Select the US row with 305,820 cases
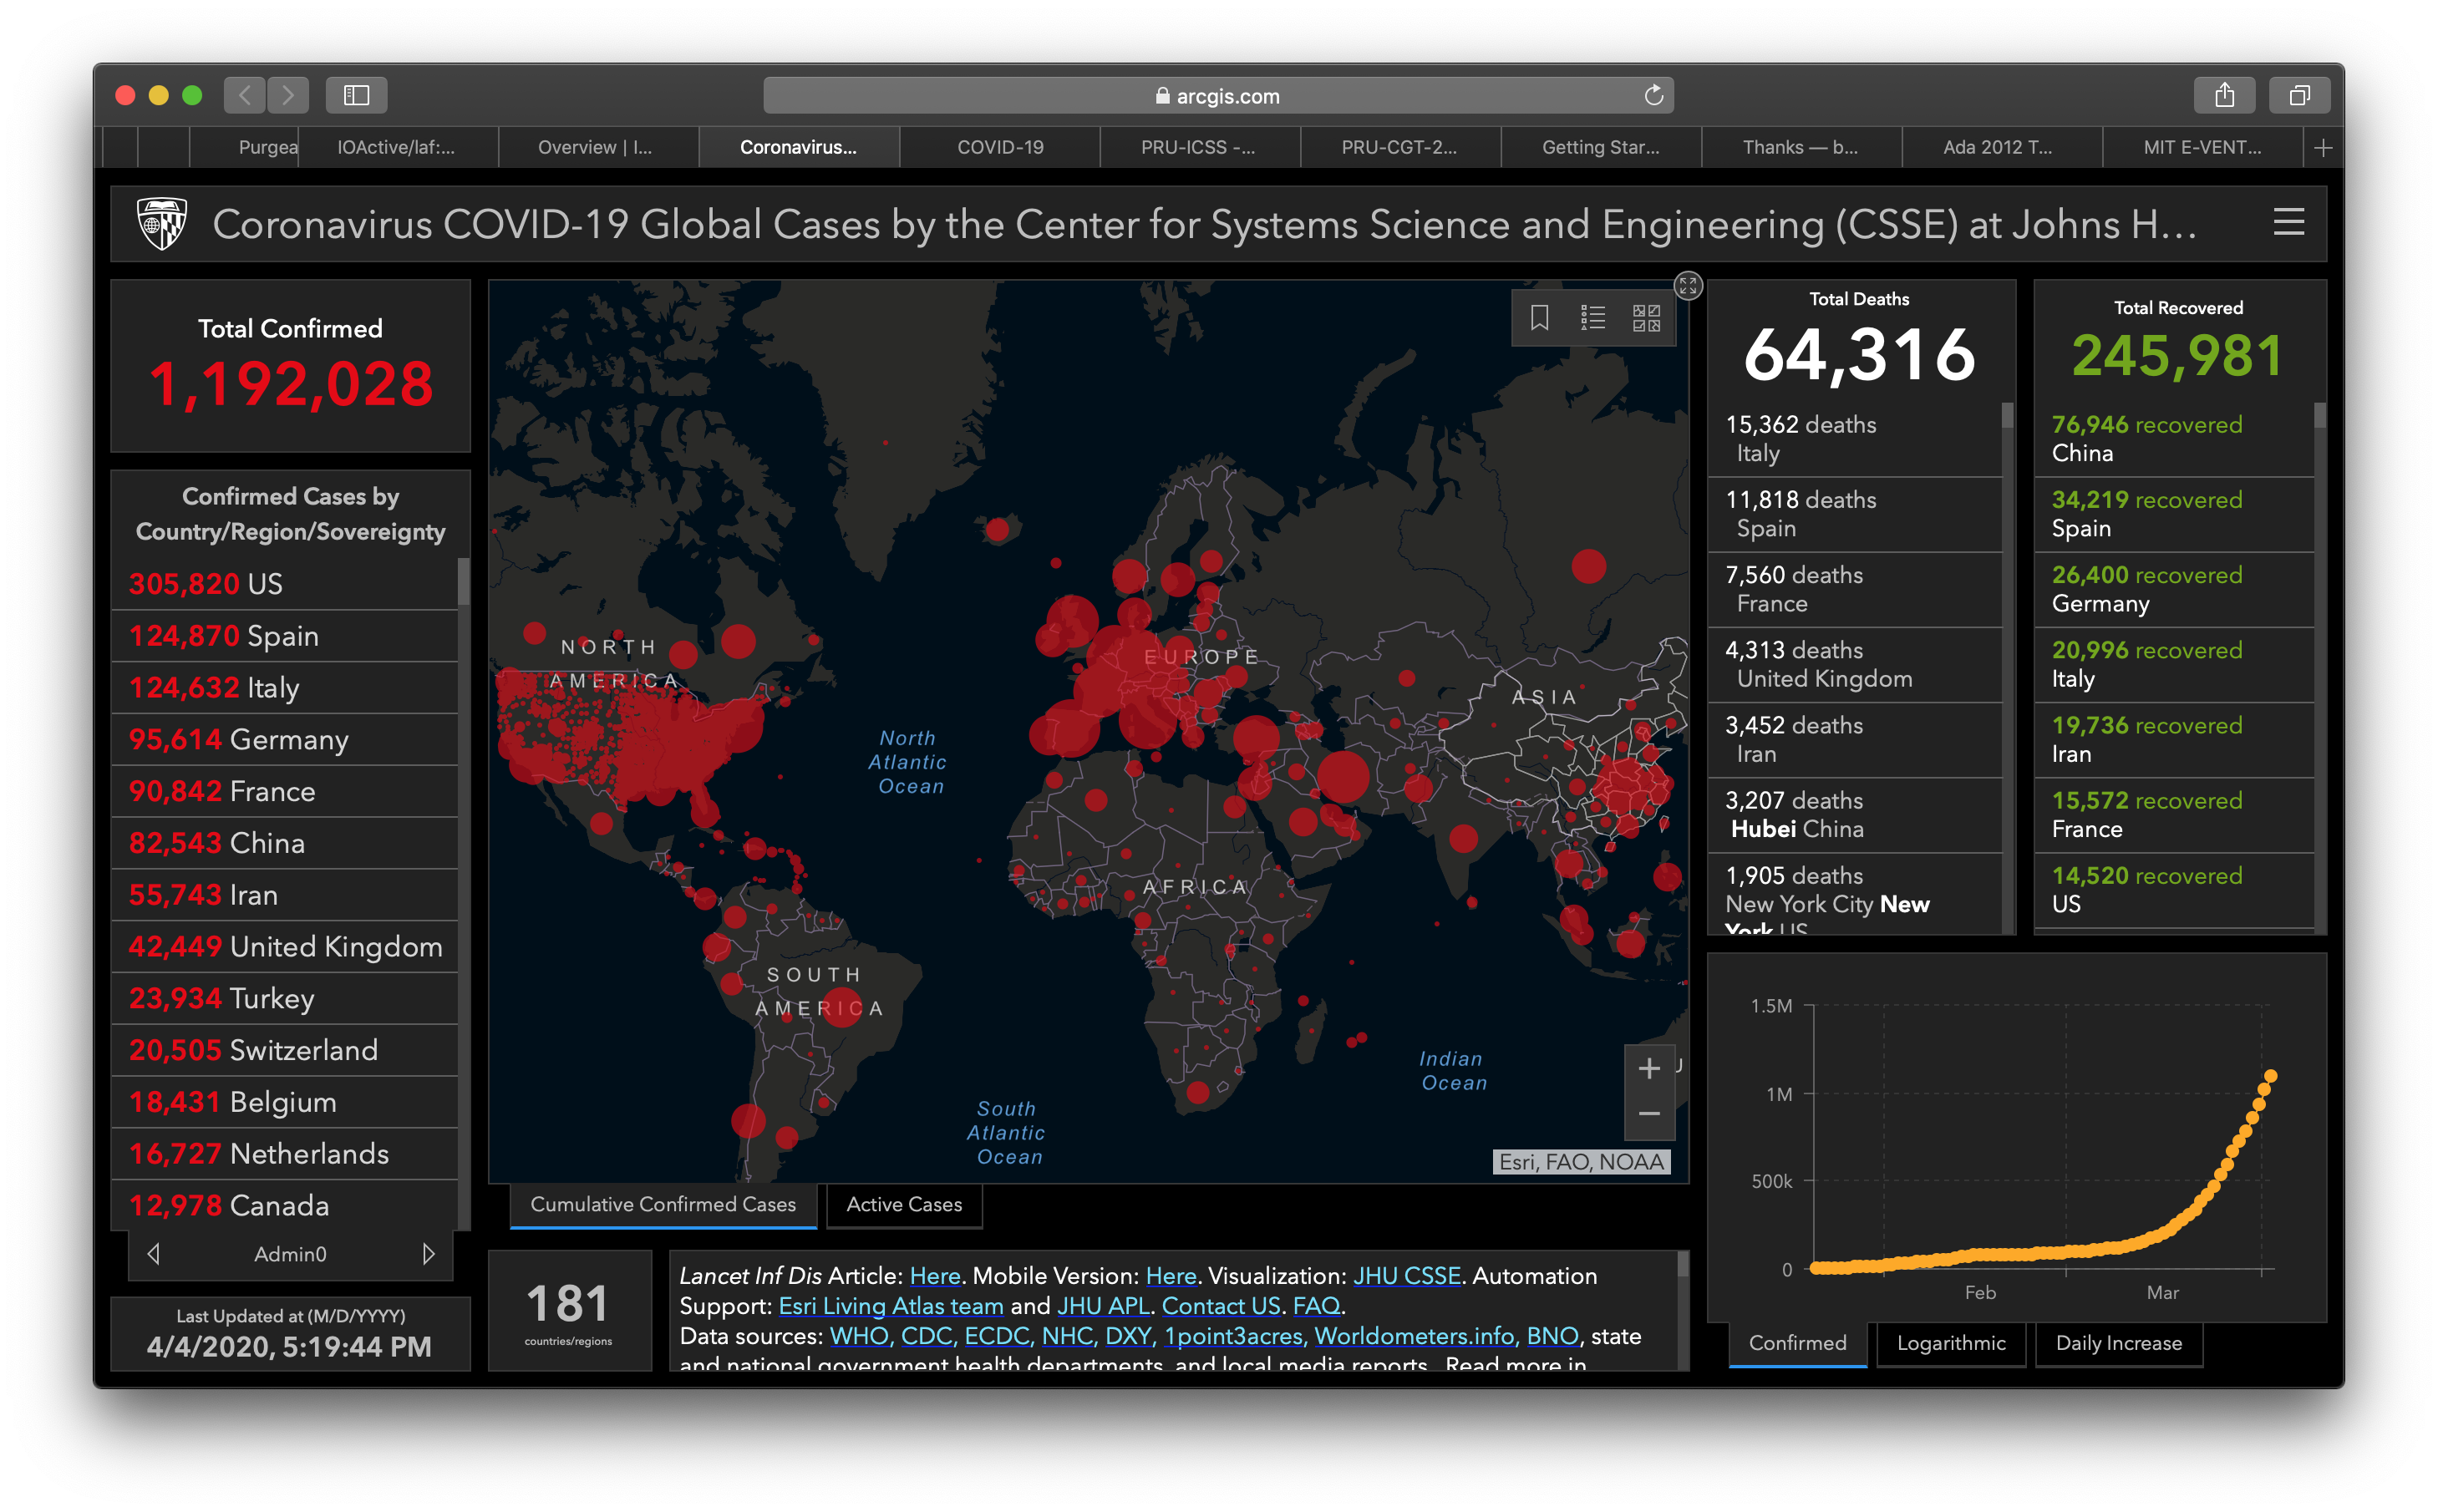The width and height of the screenshot is (2438, 1512). (x=284, y=584)
